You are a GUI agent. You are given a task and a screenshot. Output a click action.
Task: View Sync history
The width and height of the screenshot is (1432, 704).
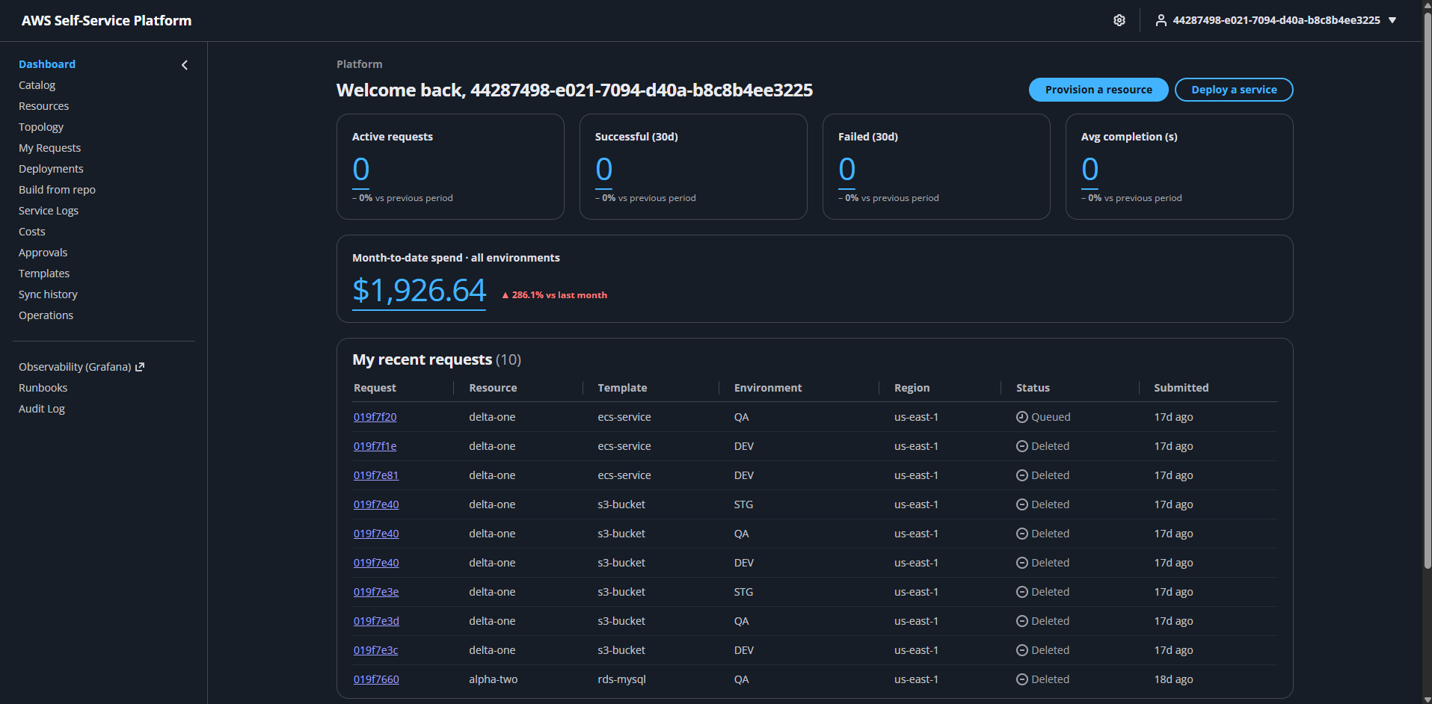pyautogui.click(x=48, y=294)
